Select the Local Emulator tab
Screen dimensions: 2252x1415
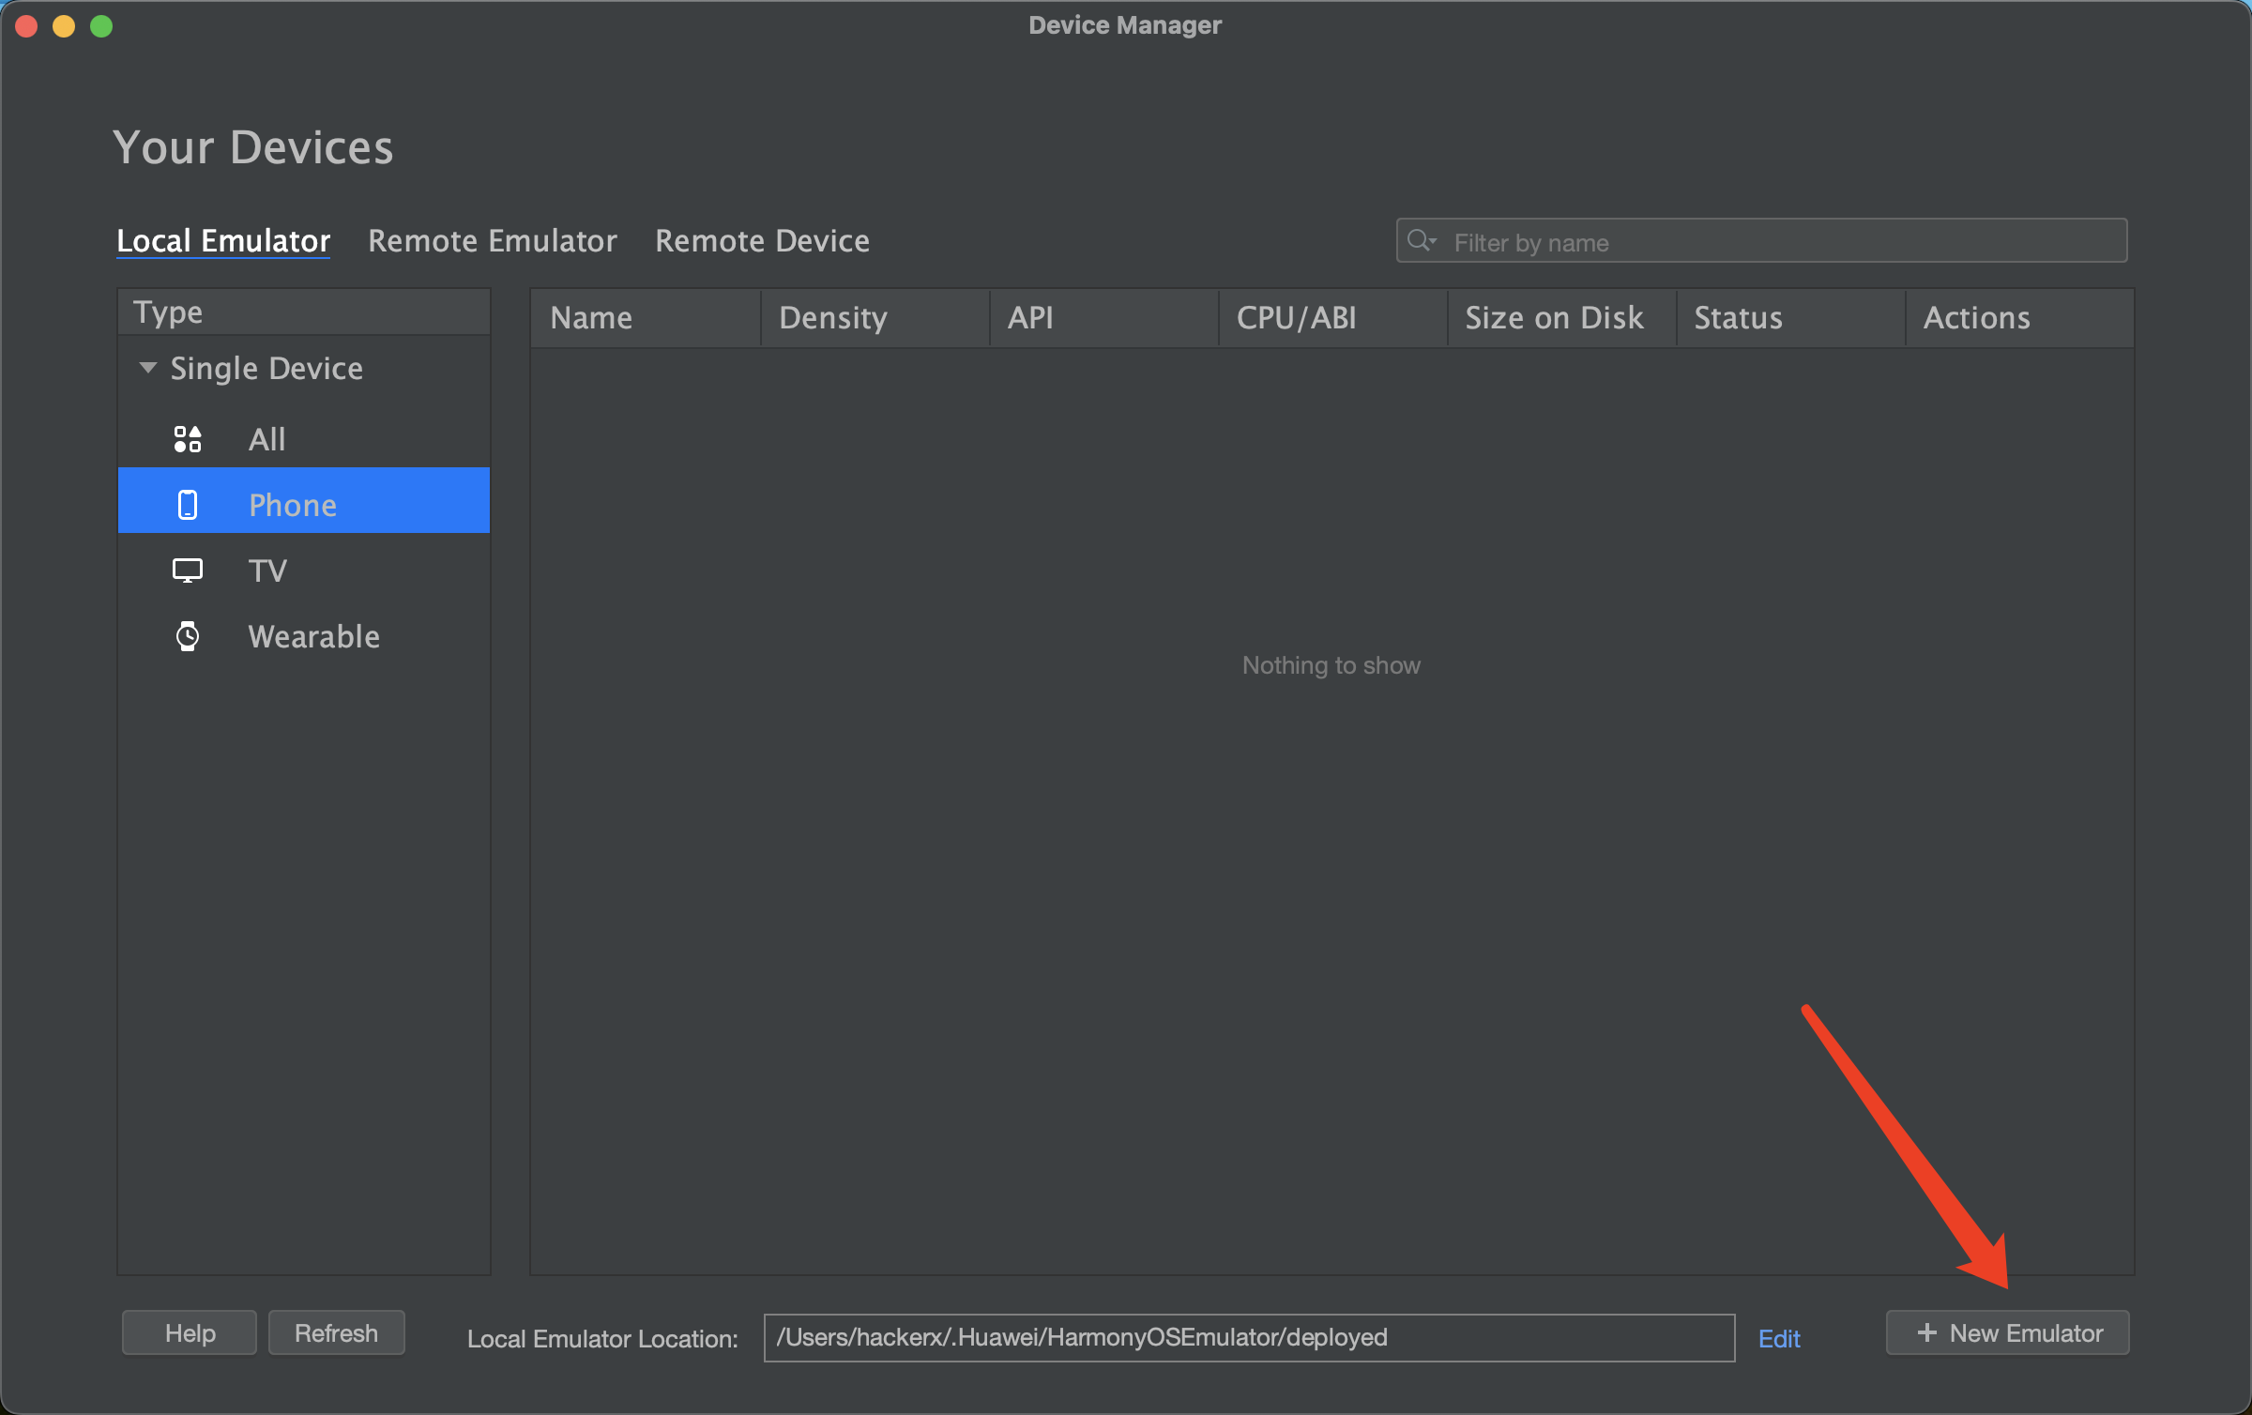coord(223,241)
